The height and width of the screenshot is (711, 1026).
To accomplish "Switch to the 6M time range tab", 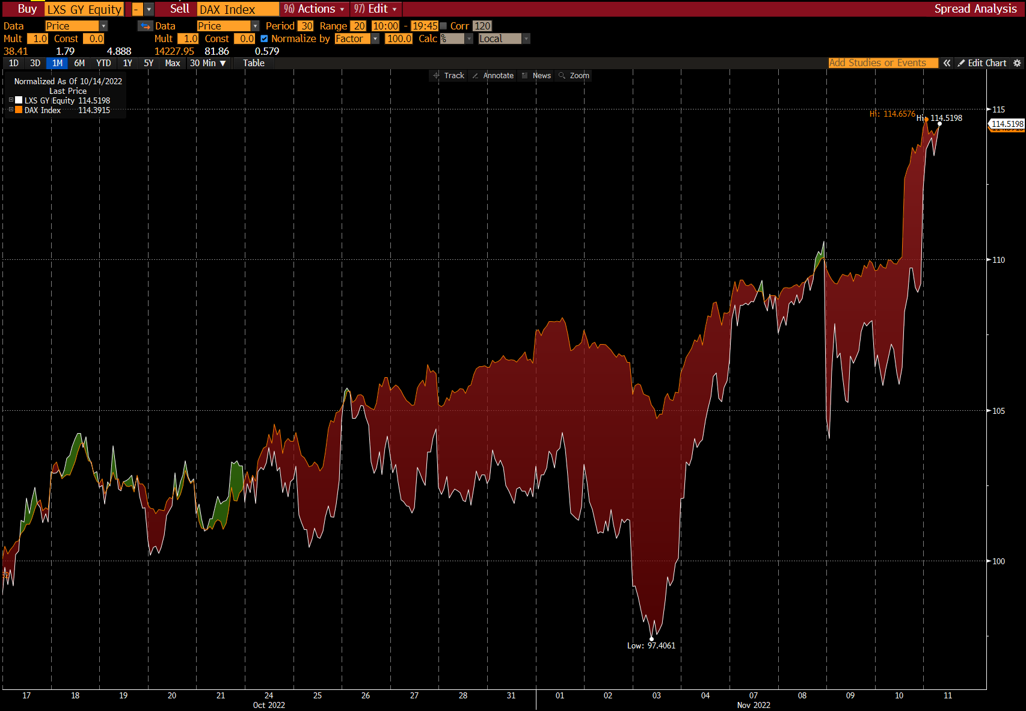I will [79, 63].
